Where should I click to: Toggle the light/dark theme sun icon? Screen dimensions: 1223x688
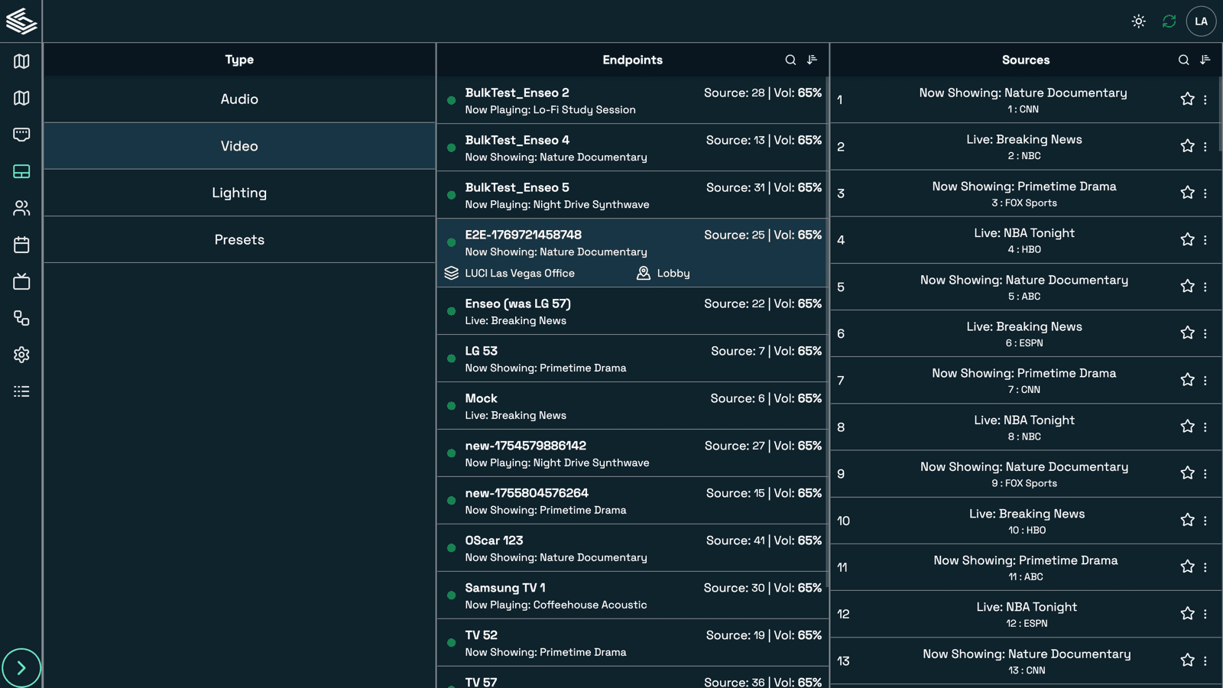click(1138, 21)
